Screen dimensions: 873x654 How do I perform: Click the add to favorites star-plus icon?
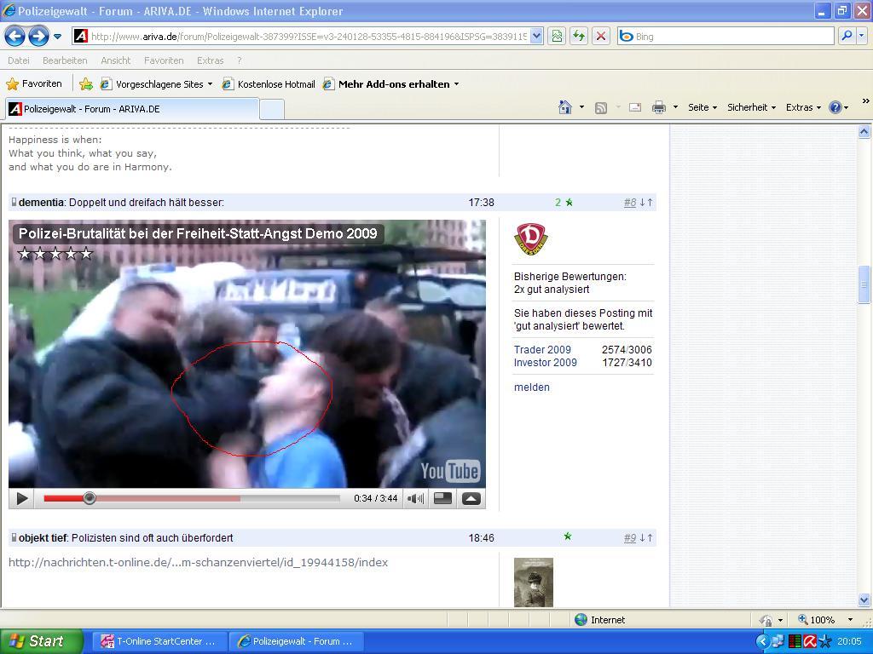(86, 84)
